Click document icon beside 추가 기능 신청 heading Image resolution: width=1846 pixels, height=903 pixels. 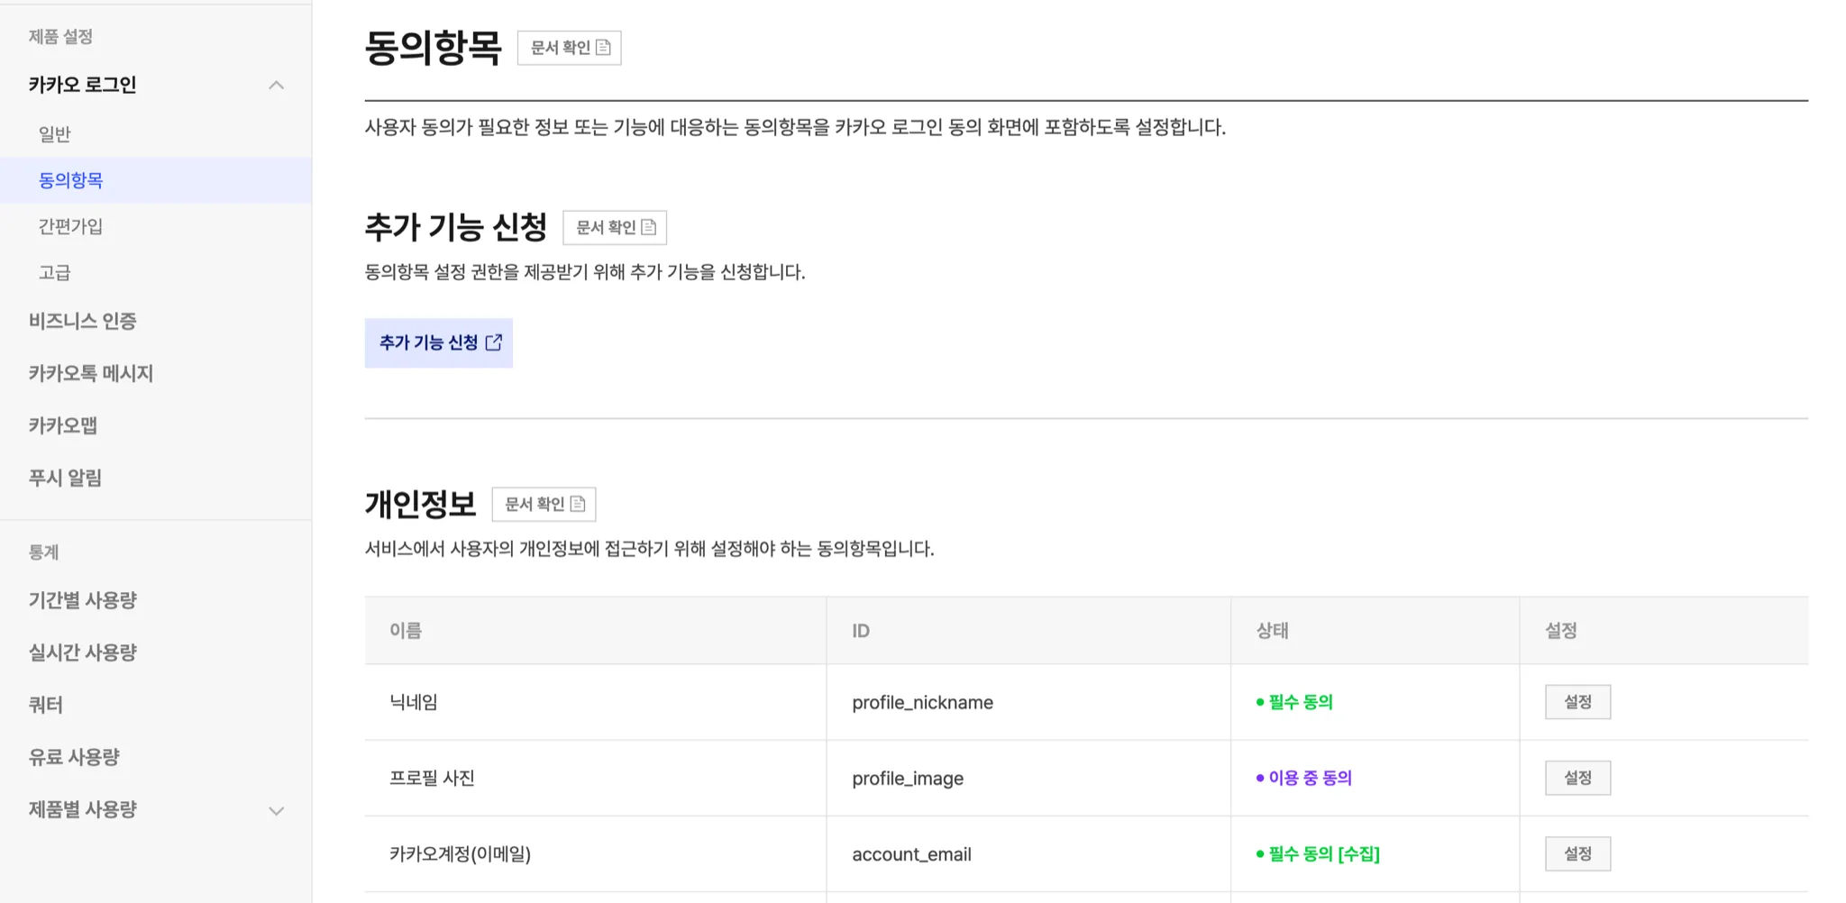point(649,227)
